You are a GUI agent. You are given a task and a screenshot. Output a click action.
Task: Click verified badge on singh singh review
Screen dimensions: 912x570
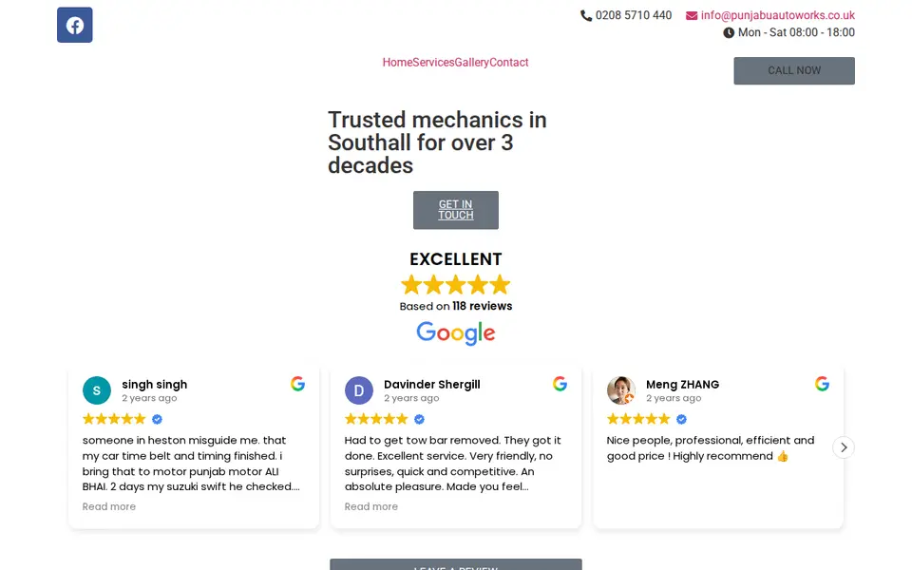tap(157, 419)
